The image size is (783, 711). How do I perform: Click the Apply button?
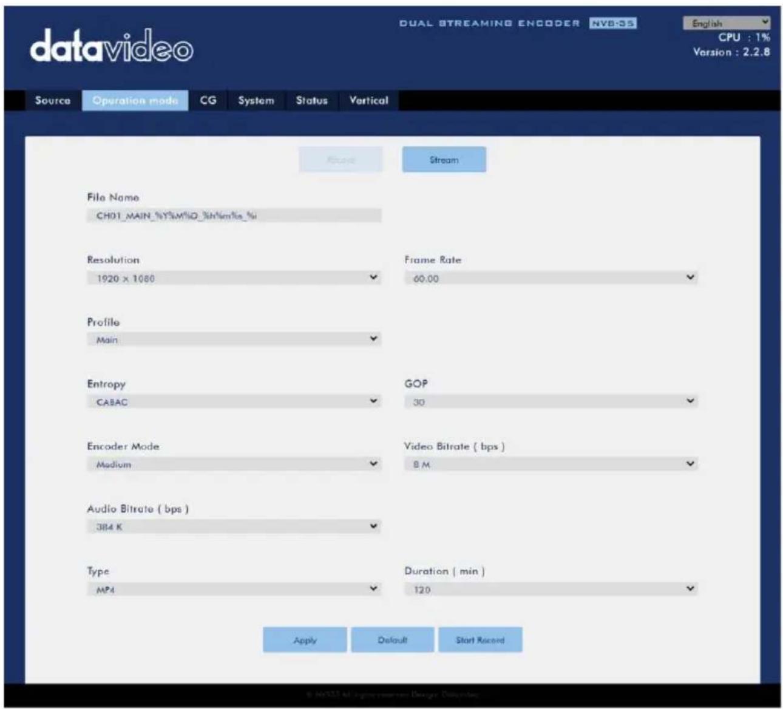click(305, 640)
